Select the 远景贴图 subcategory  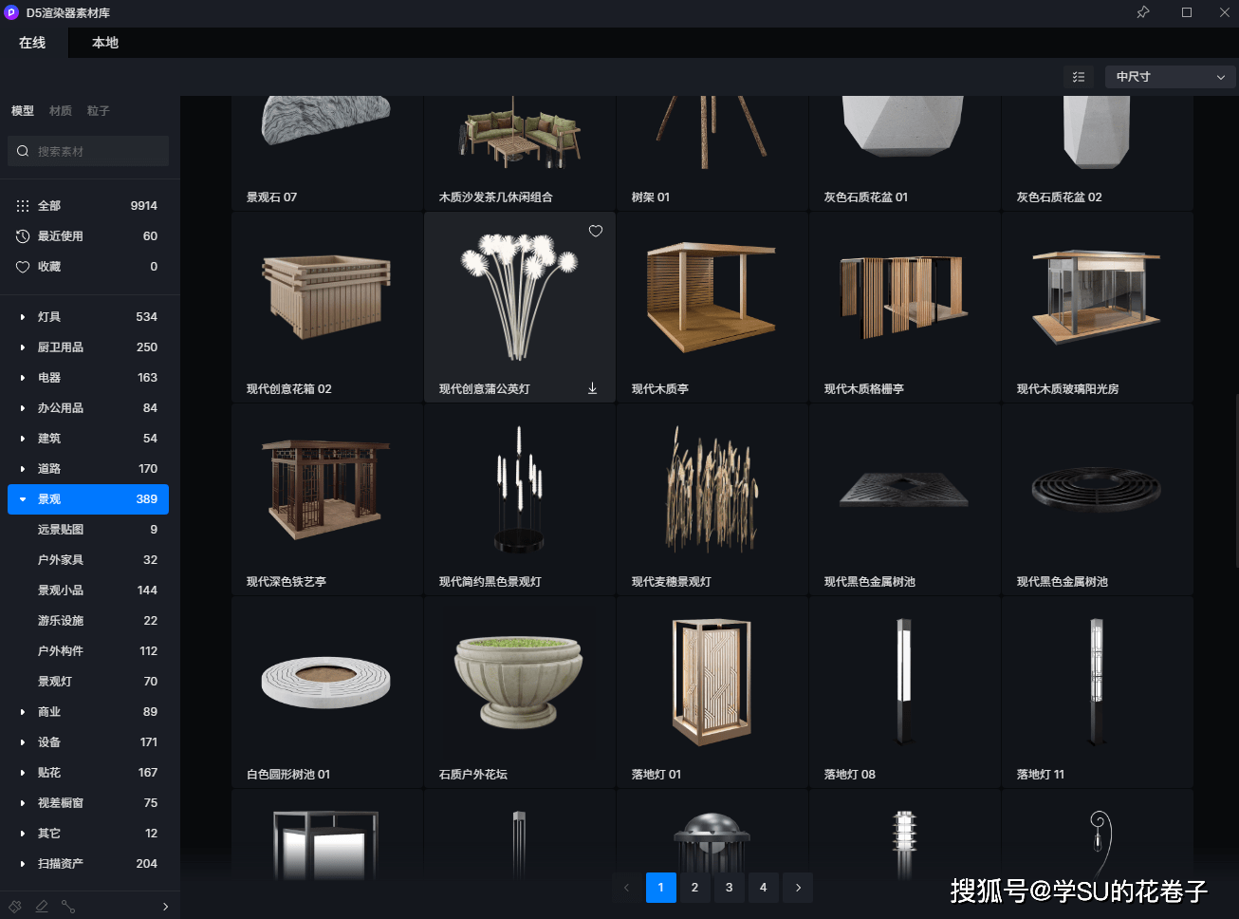(x=88, y=530)
